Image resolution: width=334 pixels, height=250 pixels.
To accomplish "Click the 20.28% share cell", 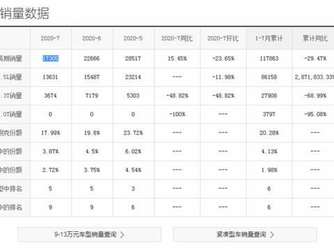I will [x=269, y=133].
